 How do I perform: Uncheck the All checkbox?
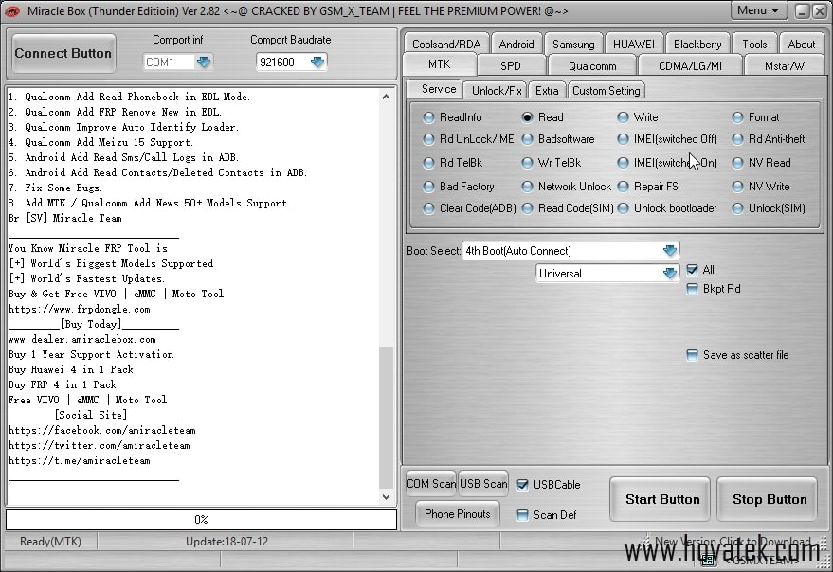point(692,270)
